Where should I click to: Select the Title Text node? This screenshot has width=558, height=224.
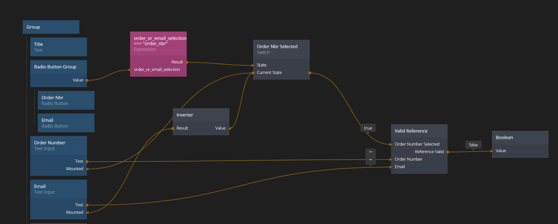click(x=58, y=47)
